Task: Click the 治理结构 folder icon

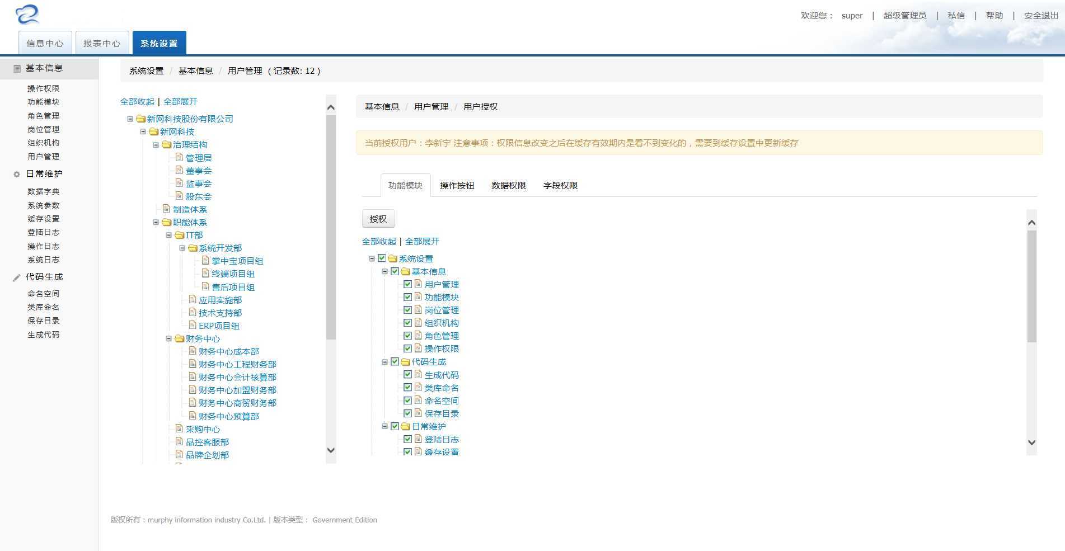Action: pyautogui.click(x=167, y=144)
